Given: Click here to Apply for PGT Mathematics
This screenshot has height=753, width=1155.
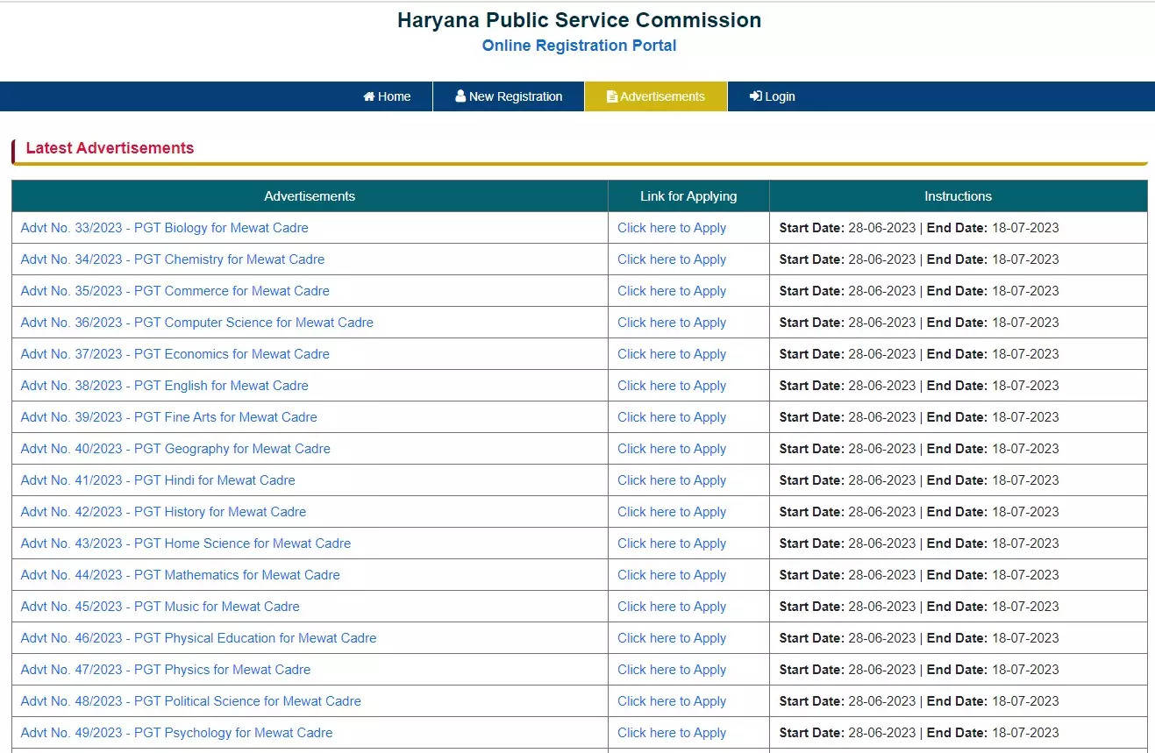Looking at the screenshot, I should 672,575.
